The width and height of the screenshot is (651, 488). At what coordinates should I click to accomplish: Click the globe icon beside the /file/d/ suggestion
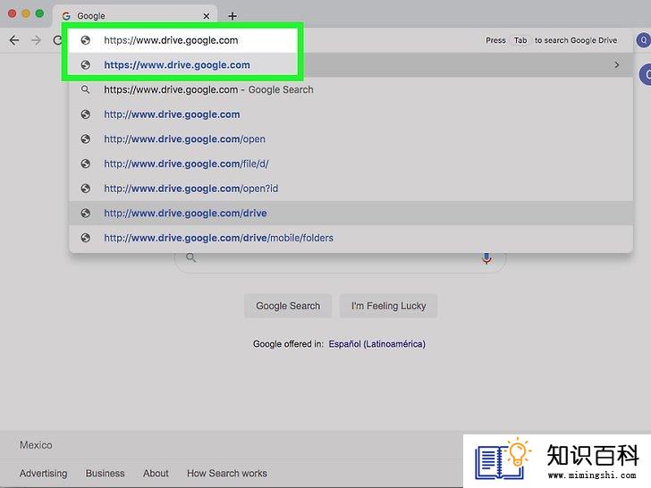(86, 164)
